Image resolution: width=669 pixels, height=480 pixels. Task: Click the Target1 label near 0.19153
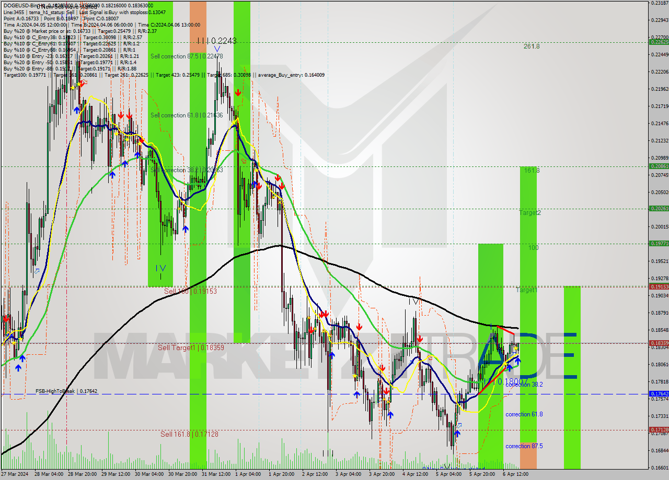[x=527, y=290]
